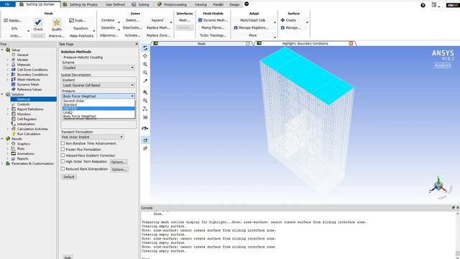
Task: Enable Frozen Flux Formulation checkbox
Action: pos(63,149)
